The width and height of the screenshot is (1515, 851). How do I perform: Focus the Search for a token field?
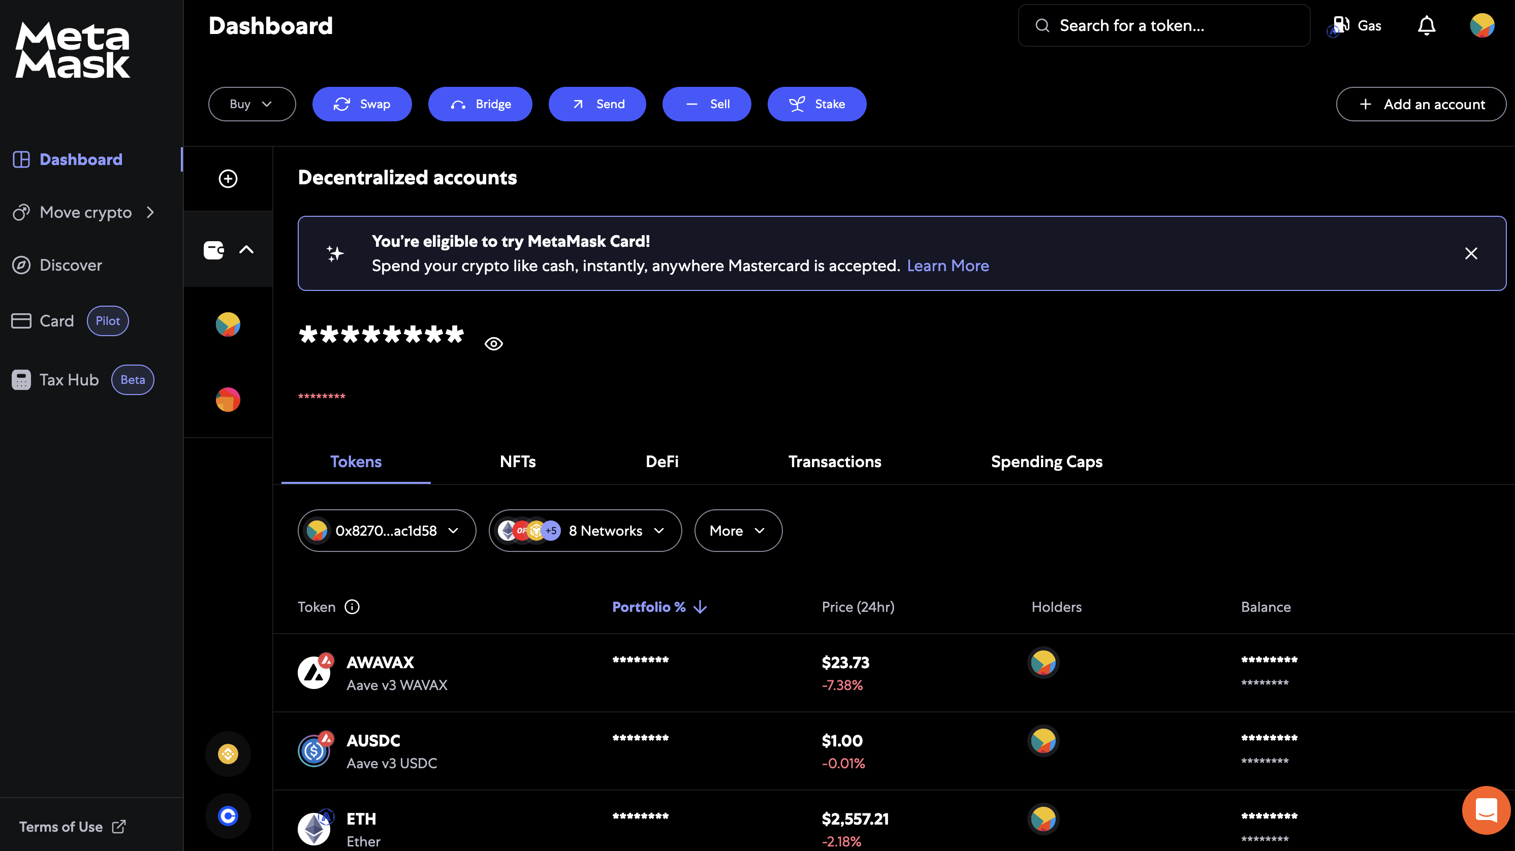coord(1164,26)
